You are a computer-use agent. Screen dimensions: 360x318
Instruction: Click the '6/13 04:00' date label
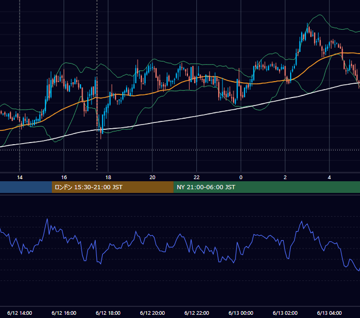(x=329, y=313)
